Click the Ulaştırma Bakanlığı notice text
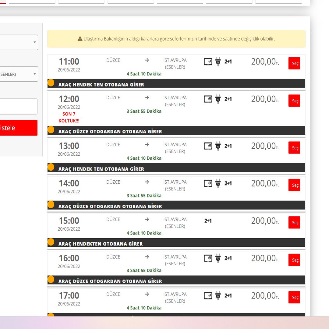The height and width of the screenshot is (329, 329). [179, 39]
